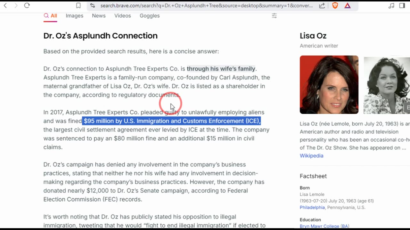
Task: Click the address bar URL field
Action: [206, 5]
